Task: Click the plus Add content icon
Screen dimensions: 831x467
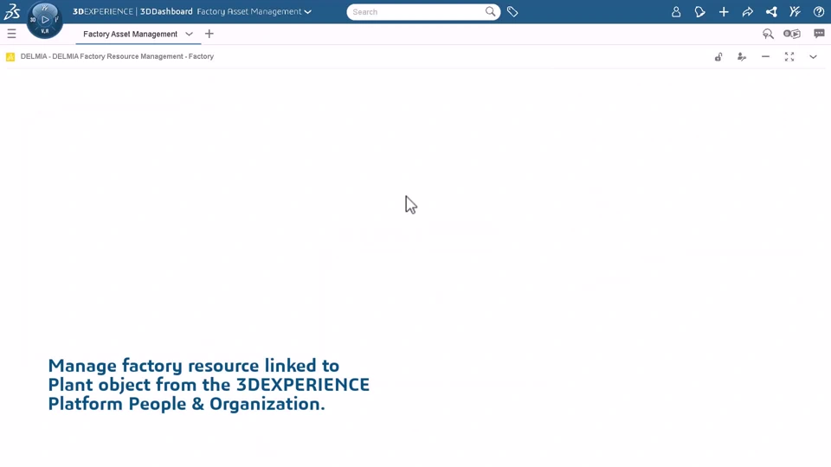Action: pos(724,11)
